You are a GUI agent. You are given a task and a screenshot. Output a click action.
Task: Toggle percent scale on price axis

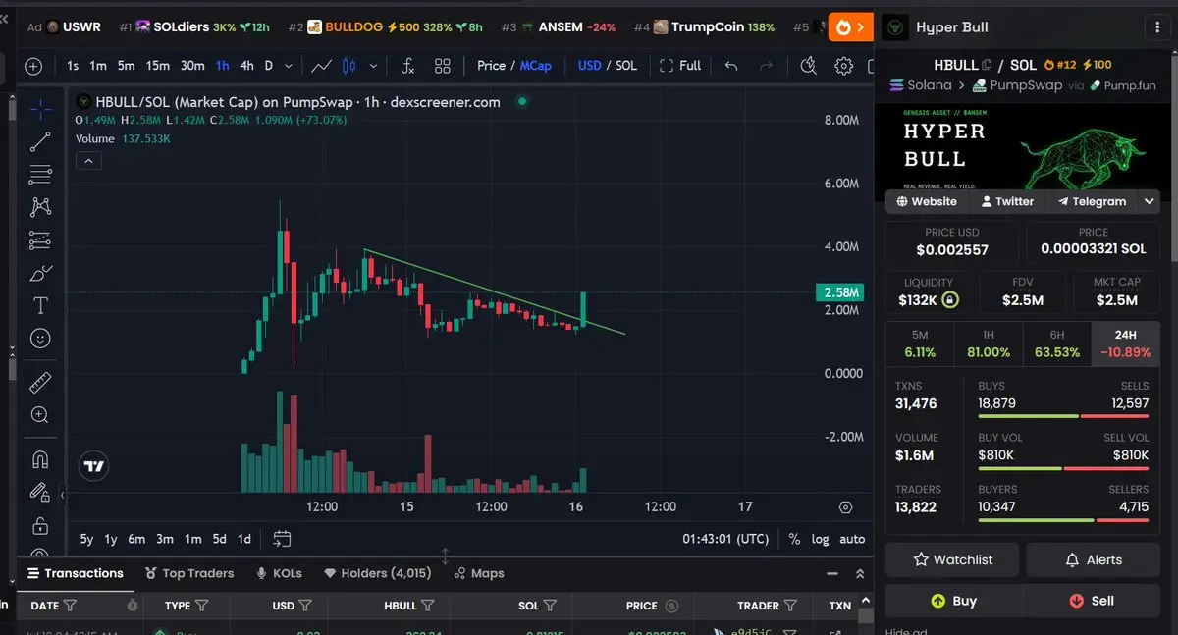click(794, 539)
